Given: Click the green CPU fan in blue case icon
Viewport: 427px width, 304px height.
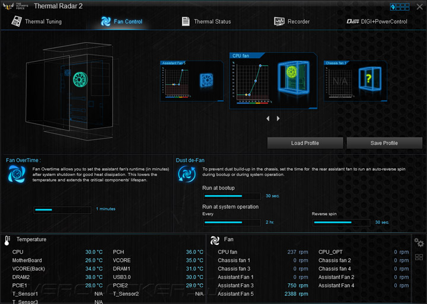Looking at the screenshot, I should [294, 77].
